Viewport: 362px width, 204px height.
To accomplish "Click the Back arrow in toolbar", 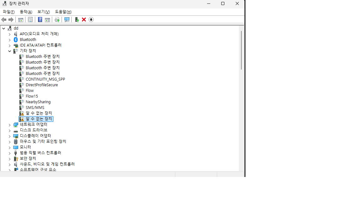I will pyautogui.click(x=4, y=20).
